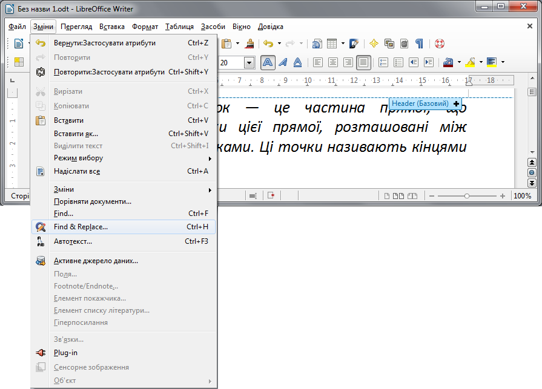Screen dimensions: 542x389
Task: Toggle nonprinting characters pilcrow
Action: (419, 44)
